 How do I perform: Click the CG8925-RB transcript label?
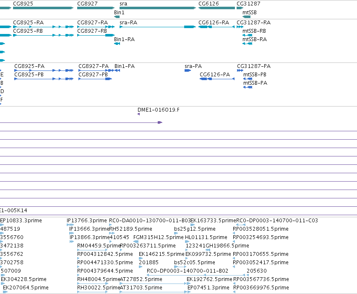pyautogui.click(x=28, y=31)
